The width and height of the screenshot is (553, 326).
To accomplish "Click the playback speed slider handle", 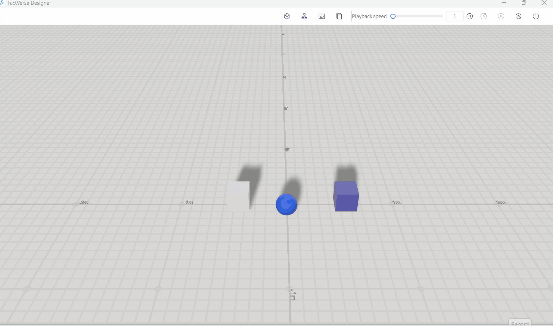I will tap(393, 17).
